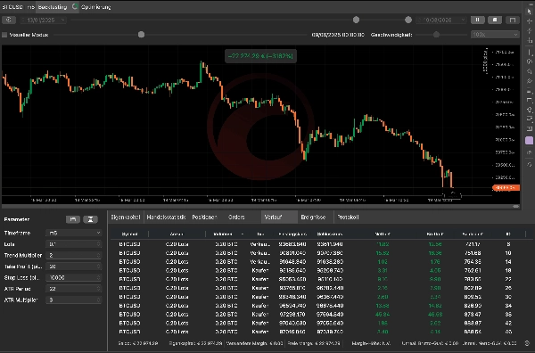The height and width of the screenshot is (353, 535).
Task: Click the ATR Period value field
Action: pyautogui.click(x=74, y=289)
